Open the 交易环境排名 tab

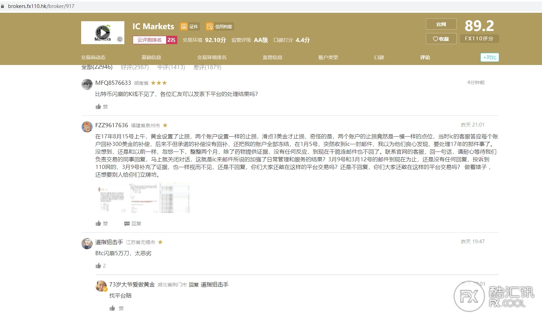212,57
